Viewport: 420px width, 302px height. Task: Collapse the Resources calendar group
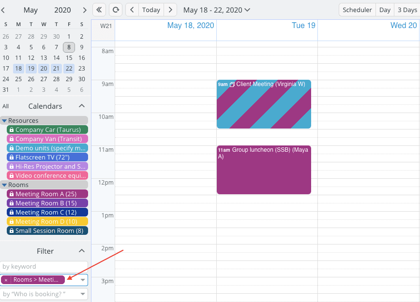click(x=4, y=121)
